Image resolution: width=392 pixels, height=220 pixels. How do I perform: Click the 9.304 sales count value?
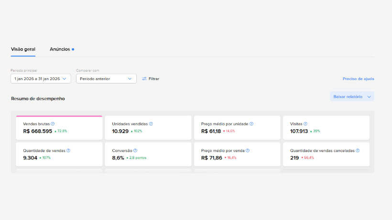30,158
